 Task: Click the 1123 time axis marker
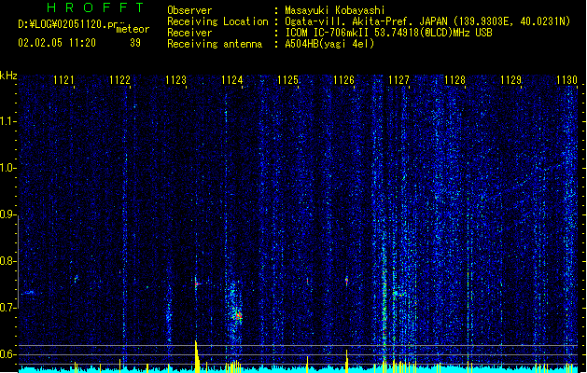[x=175, y=79]
